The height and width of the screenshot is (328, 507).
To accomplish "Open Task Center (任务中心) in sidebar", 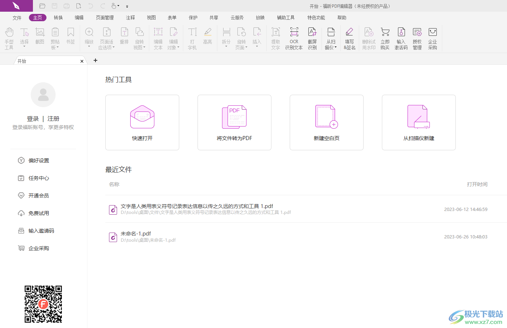I will (x=34, y=178).
